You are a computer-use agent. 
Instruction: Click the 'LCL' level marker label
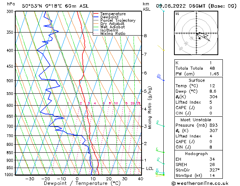click(150, 168)
